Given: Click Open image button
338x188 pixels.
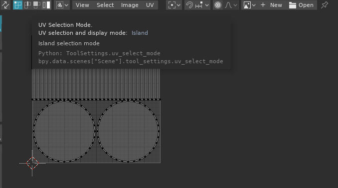Looking at the screenshot, I should (x=301, y=5).
